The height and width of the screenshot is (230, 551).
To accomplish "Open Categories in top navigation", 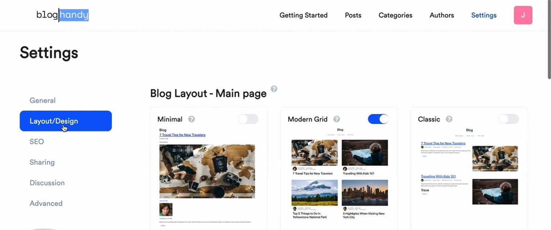I will (395, 15).
